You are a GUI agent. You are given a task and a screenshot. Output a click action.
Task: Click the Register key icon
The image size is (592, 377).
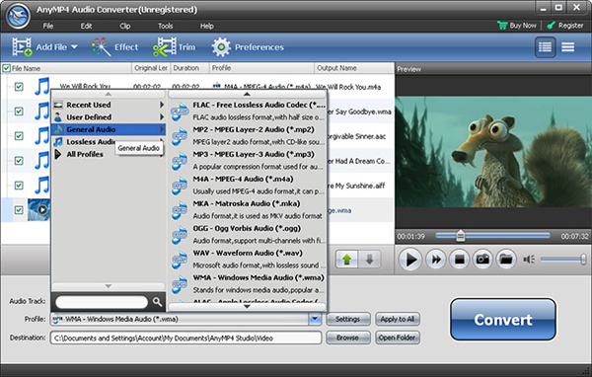click(552, 26)
